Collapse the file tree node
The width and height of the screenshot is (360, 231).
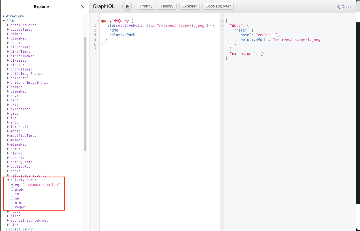[4, 21]
